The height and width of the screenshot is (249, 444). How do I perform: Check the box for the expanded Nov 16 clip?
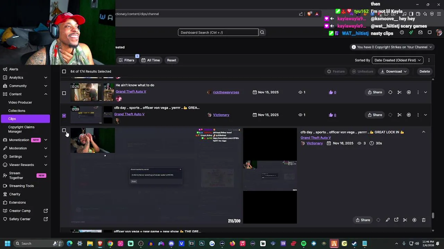click(64, 130)
